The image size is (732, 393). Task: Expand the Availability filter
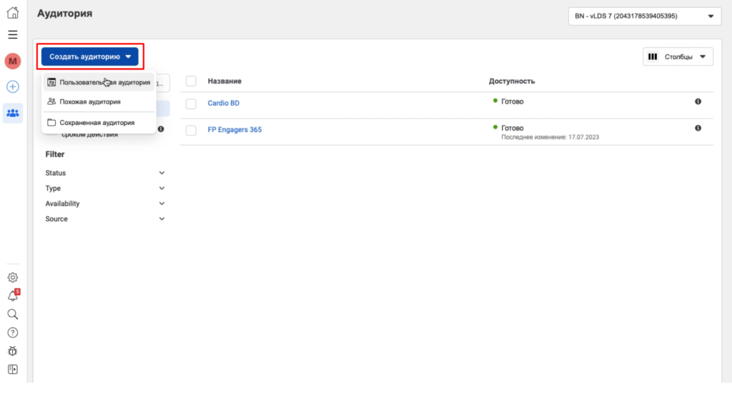pyautogui.click(x=105, y=204)
